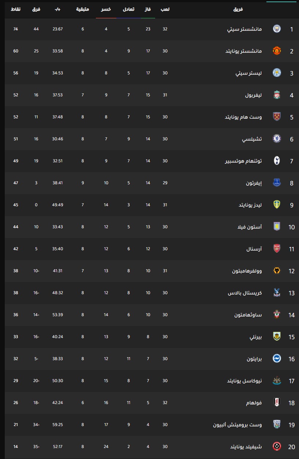This screenshot has height=459, width=299.
Task: Click the Manchester City club crest
Action: 277,29
